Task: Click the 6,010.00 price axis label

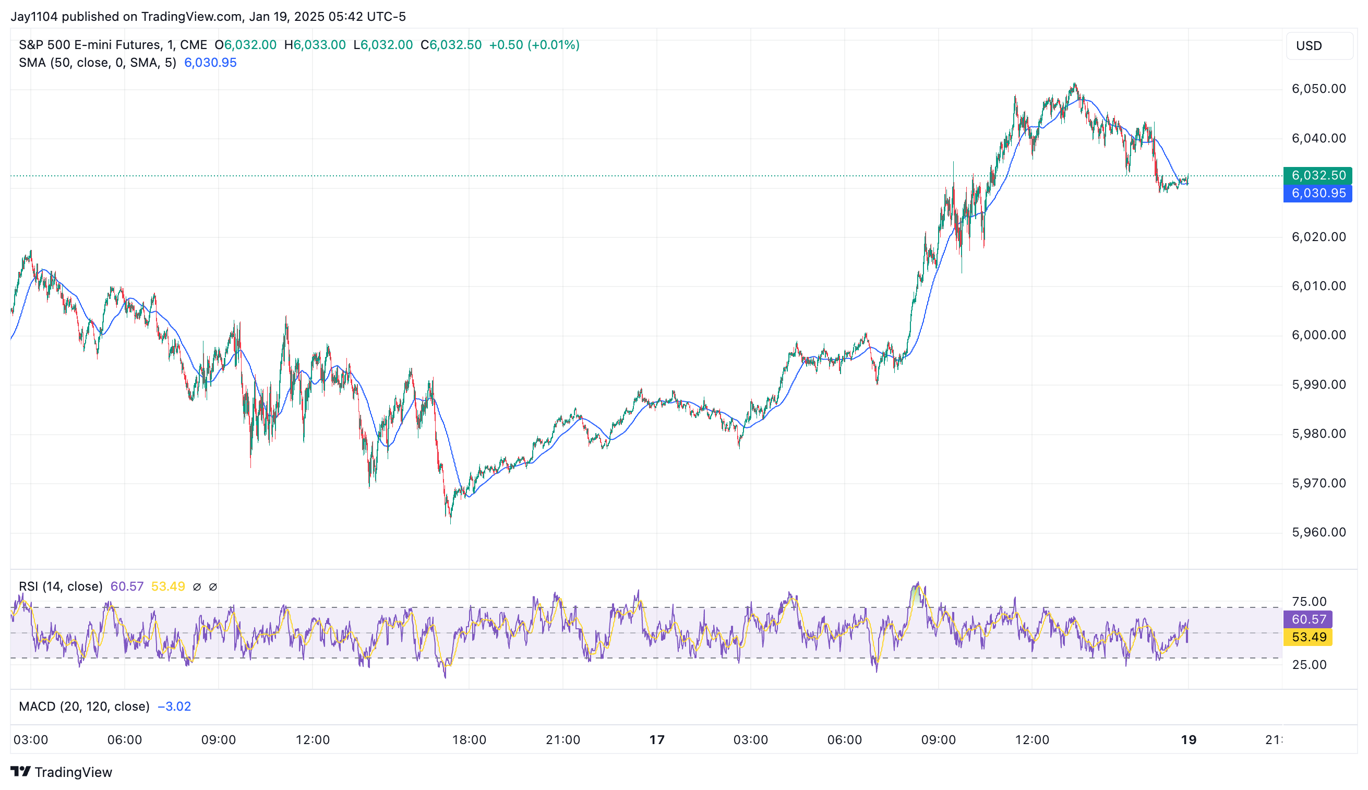Action: pos(1318,286)
